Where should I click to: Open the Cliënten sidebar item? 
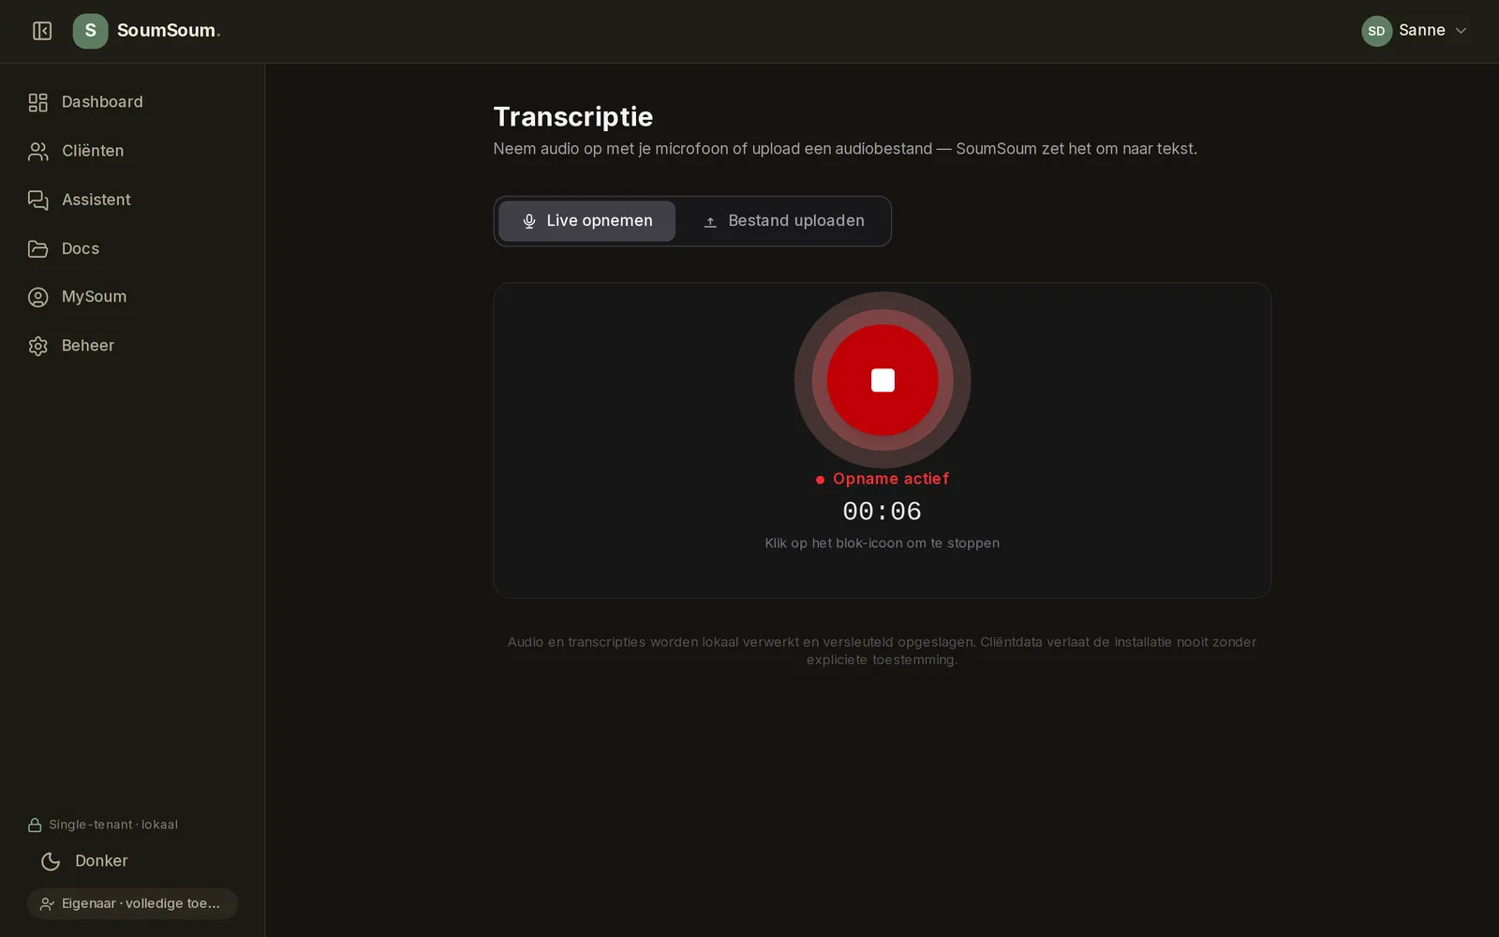(132, 151)
